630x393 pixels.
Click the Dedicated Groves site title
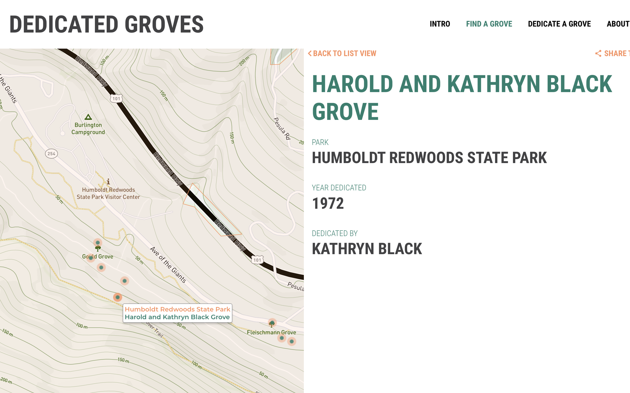107,25
